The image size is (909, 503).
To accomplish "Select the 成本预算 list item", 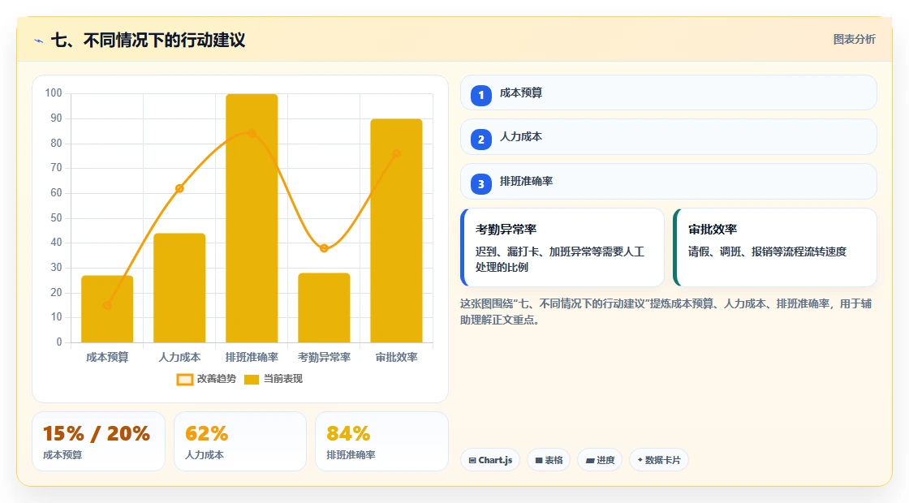I will pos(669,92).
